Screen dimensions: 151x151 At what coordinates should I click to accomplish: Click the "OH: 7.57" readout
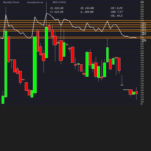tap(117, 12)
